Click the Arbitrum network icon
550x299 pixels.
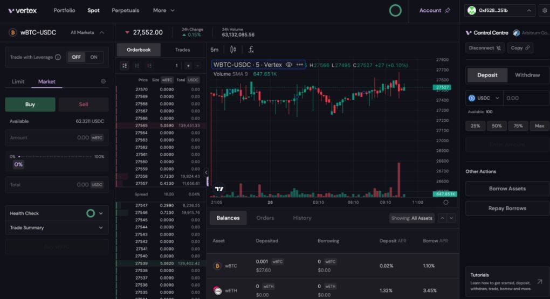[517, 33]
